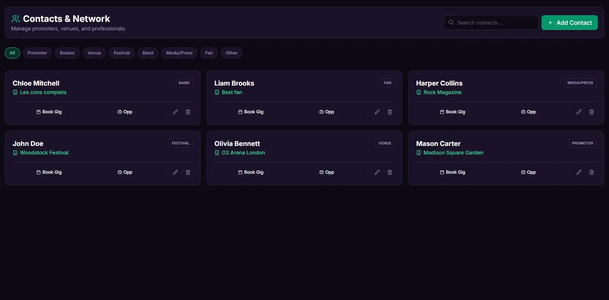Viewport: 609px width, 300px height.
Task: Edit Harper Collins contact with pencil icon
Action: click(579, 112)
